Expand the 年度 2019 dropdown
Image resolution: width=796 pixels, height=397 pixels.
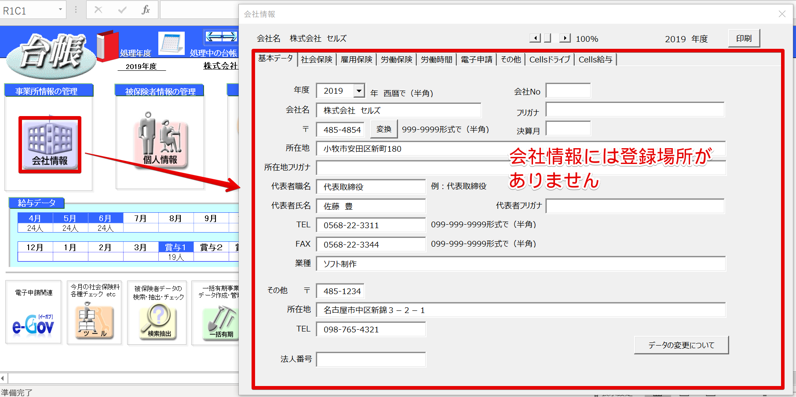pyautogui.click(x=359, y=91)
